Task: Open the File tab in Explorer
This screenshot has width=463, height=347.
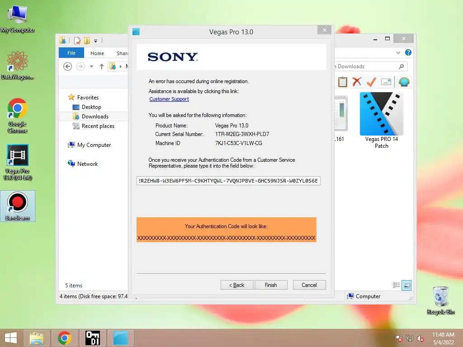Action: click(71, 53)
